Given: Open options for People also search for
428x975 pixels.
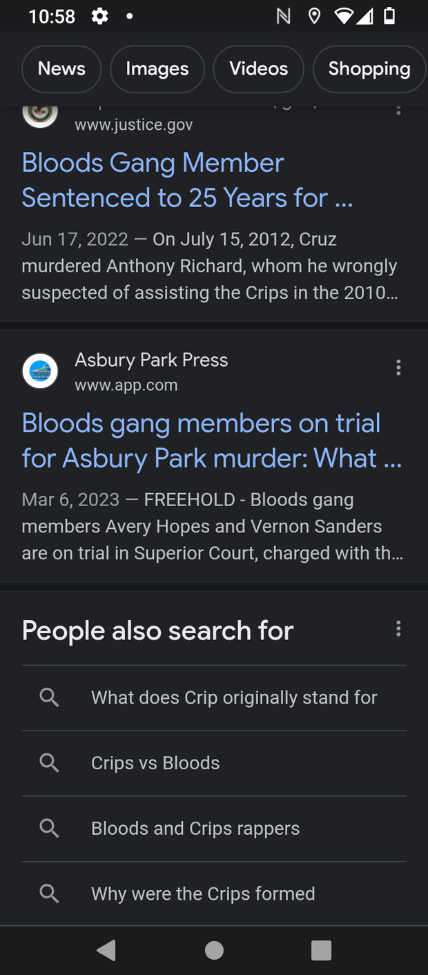Looking at the screenshot, I should 398,628.
